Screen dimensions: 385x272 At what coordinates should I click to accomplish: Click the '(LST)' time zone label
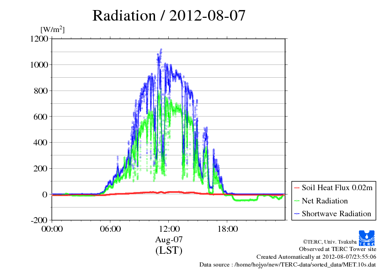(x=169, y=251)
